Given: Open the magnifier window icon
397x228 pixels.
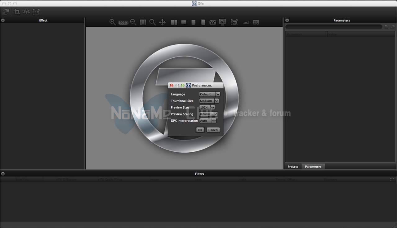Looking at the screenshot, I should 256,22.
